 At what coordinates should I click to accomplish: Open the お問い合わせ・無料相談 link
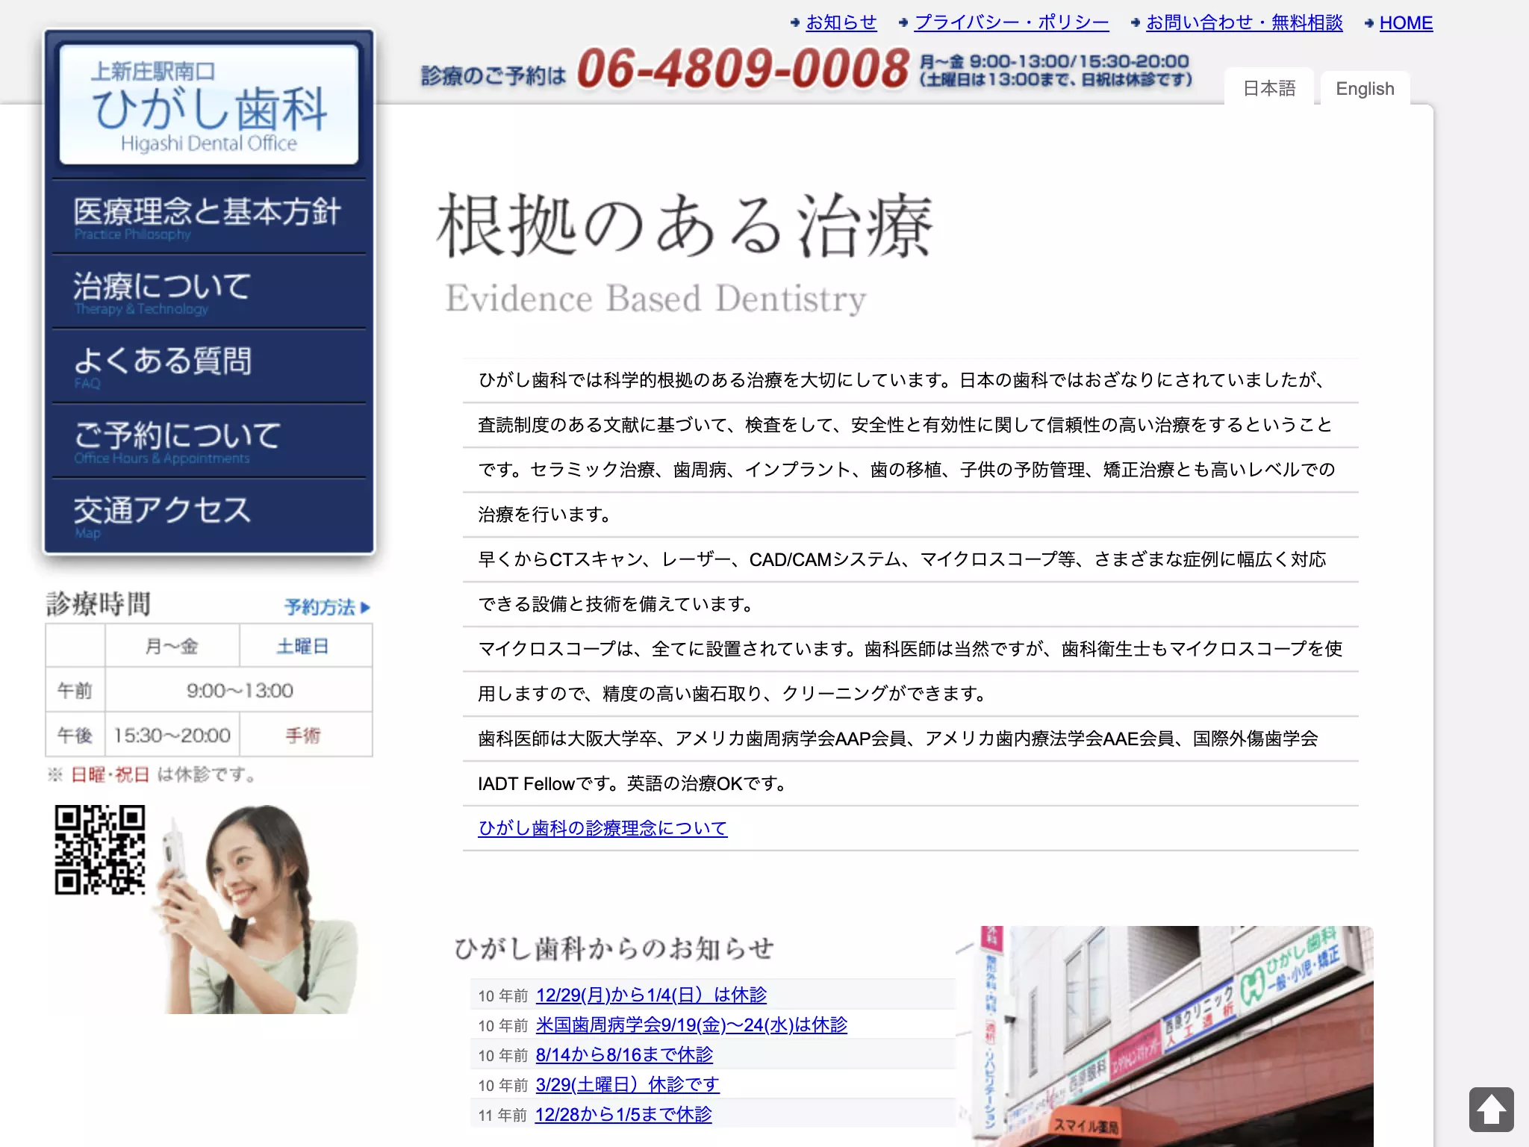1245,22
